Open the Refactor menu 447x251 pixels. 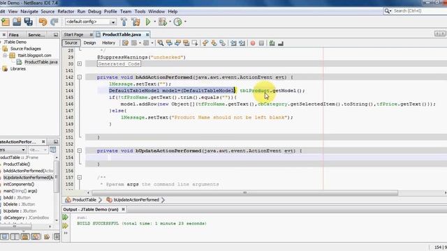[66, 11]
